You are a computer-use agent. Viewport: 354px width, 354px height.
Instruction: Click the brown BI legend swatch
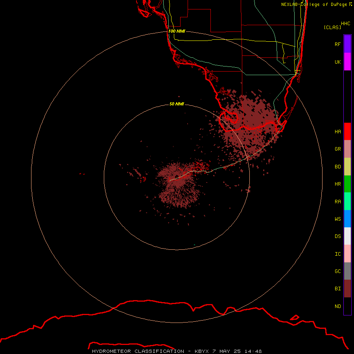tap(347, 289)
